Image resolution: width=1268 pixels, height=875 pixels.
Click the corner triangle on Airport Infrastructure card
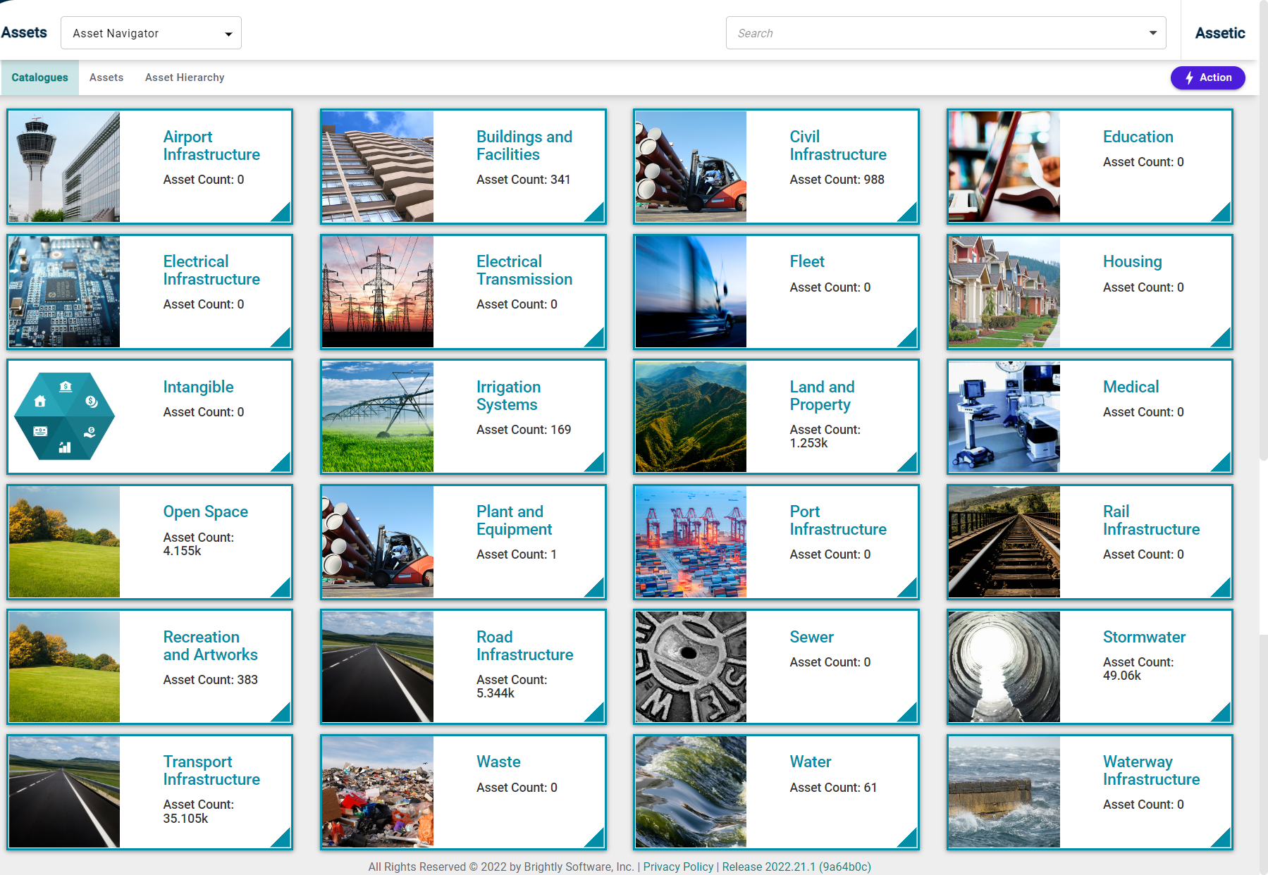283,213
